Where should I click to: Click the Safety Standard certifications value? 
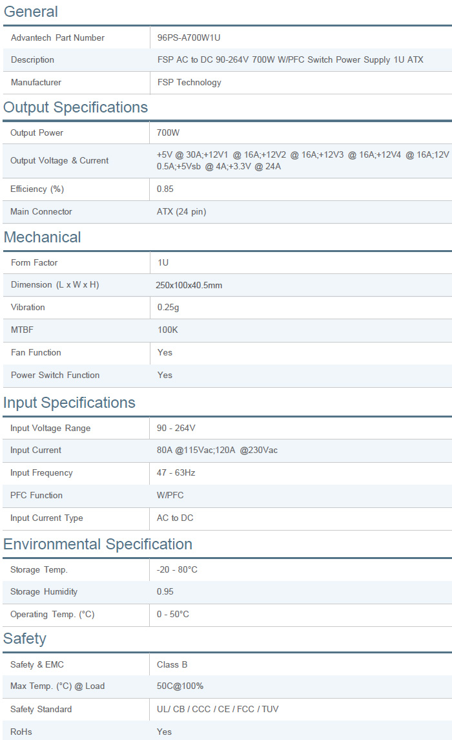pos(218,709)
